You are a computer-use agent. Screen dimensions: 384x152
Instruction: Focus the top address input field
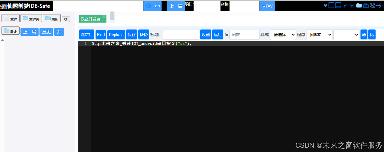coord(98,6)
